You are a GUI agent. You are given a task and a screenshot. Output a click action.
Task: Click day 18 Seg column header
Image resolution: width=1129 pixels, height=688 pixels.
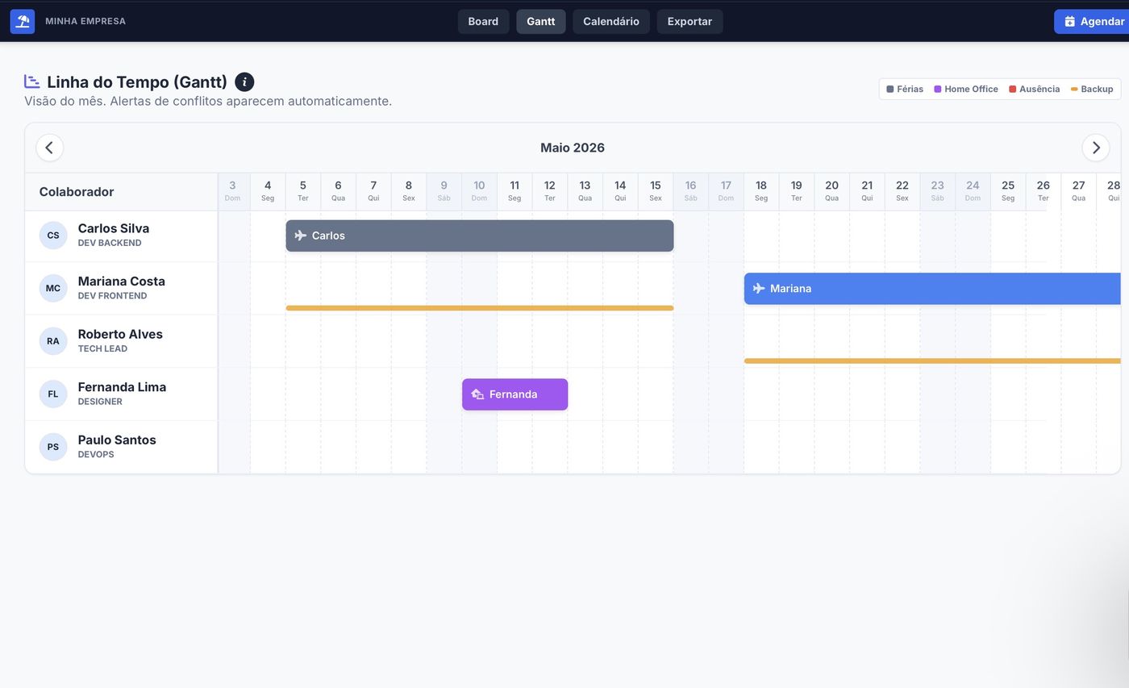point(761,191)
